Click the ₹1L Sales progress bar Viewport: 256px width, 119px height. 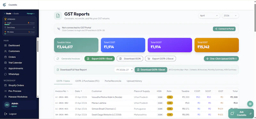[20, 34]
